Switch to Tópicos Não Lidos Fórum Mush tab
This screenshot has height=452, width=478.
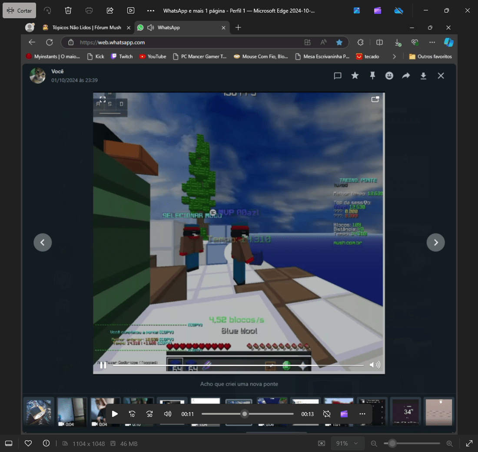(86, 27)
